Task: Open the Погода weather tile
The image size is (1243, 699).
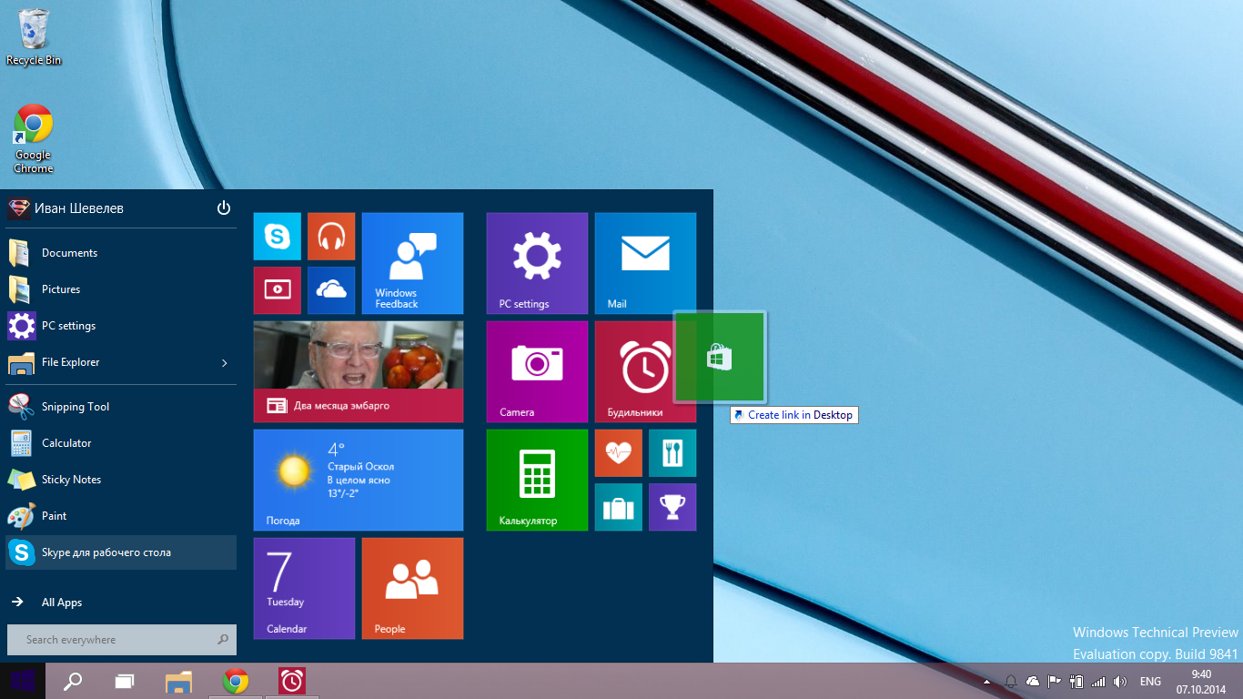Action: click(358, 480)
